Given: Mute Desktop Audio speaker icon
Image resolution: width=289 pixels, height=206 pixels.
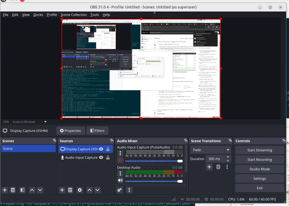Looking at the screenshot, I should (120, 180).
